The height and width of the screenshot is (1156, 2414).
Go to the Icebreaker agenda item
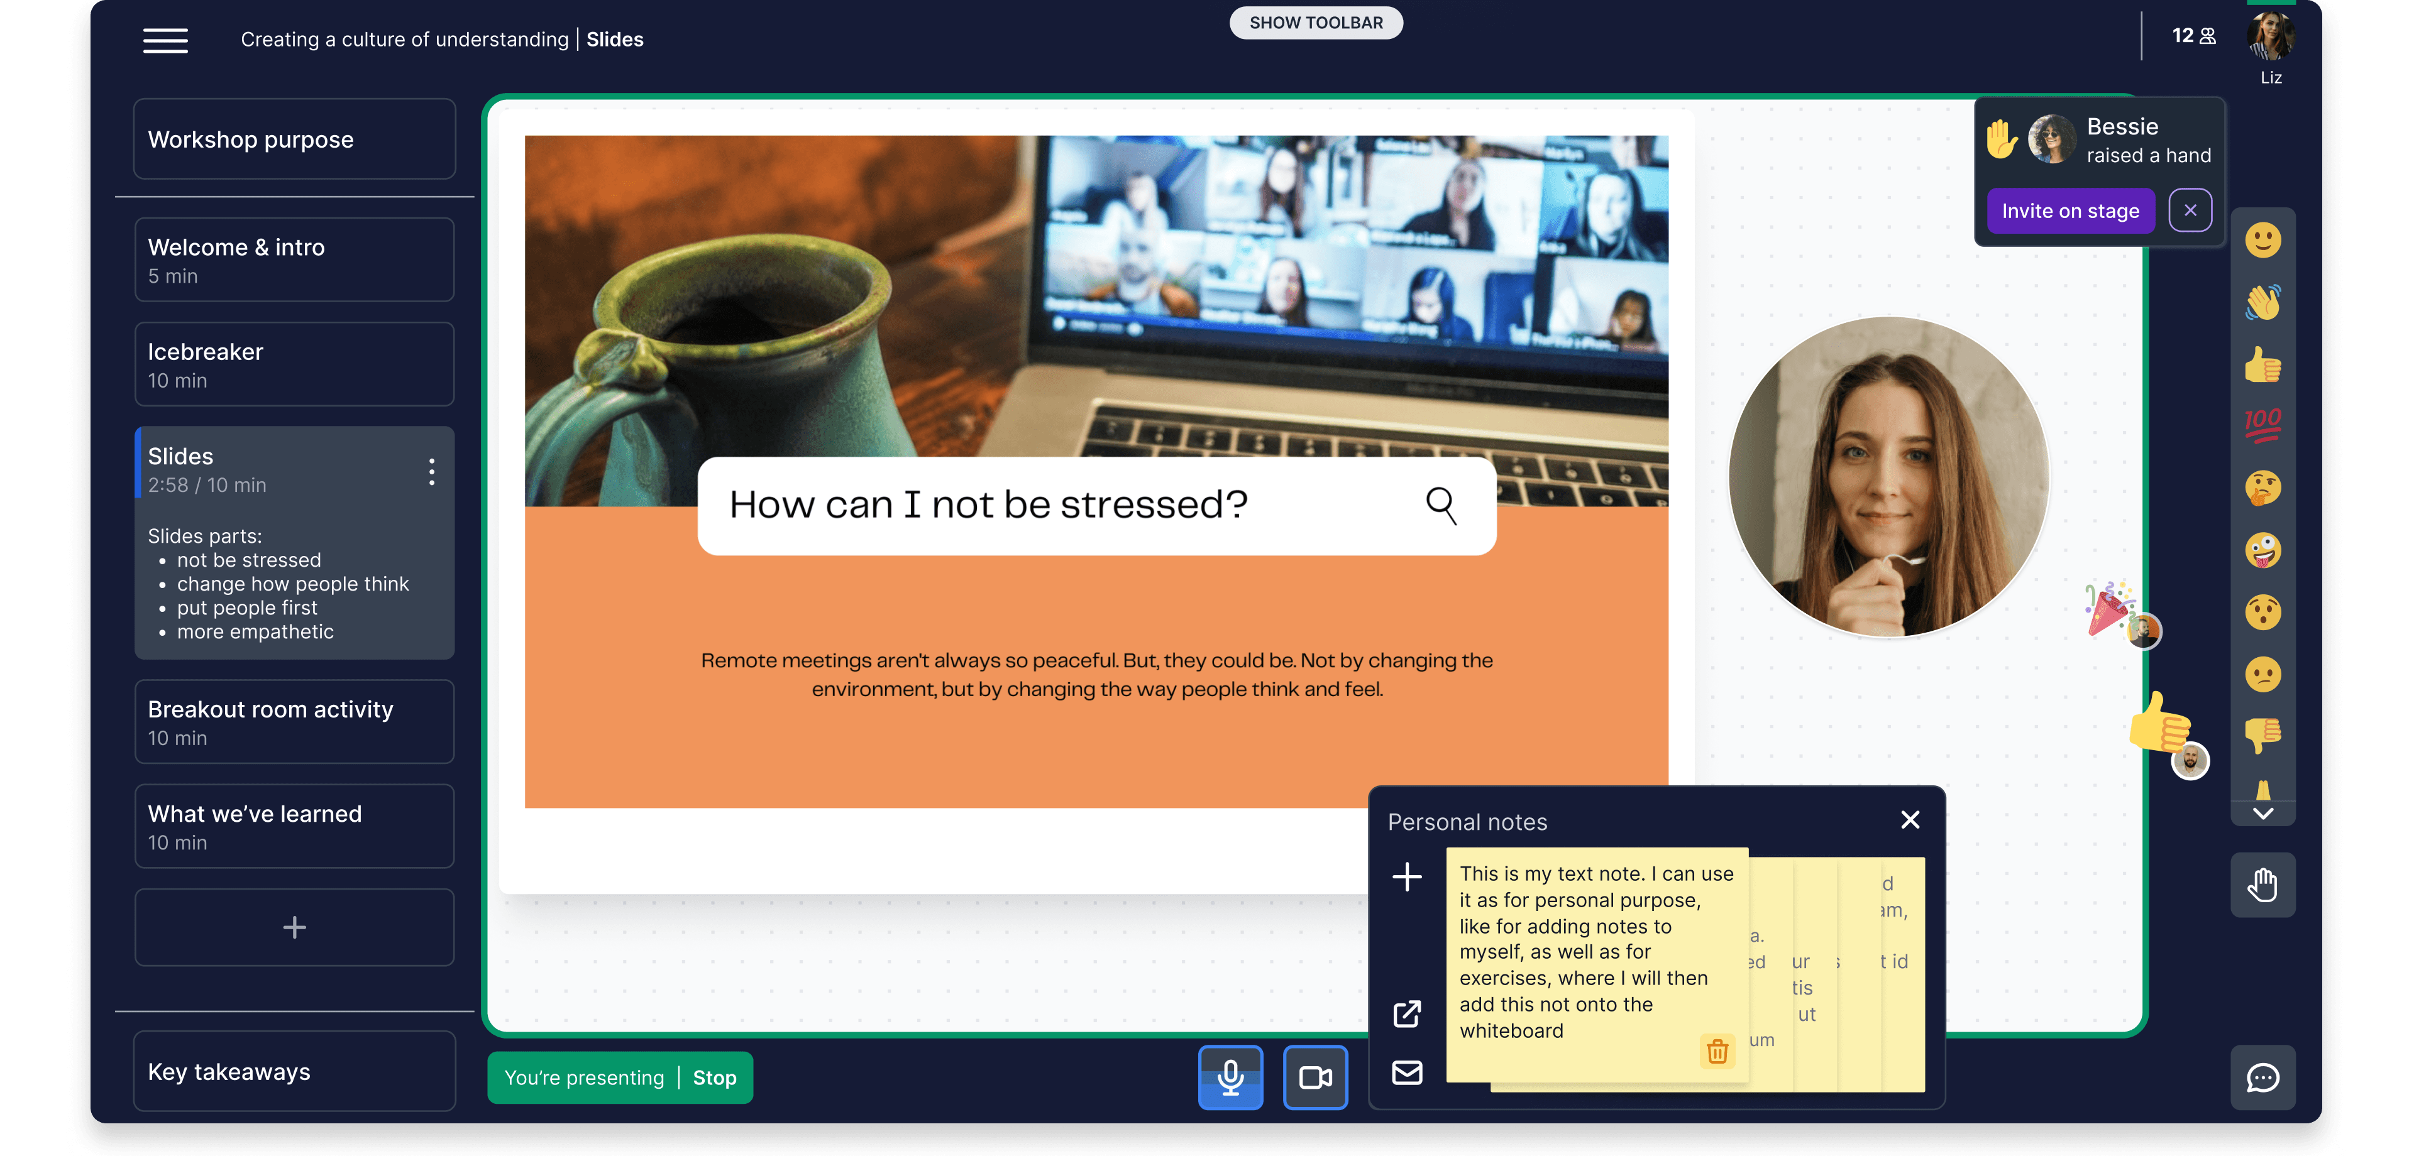point(294,364)
